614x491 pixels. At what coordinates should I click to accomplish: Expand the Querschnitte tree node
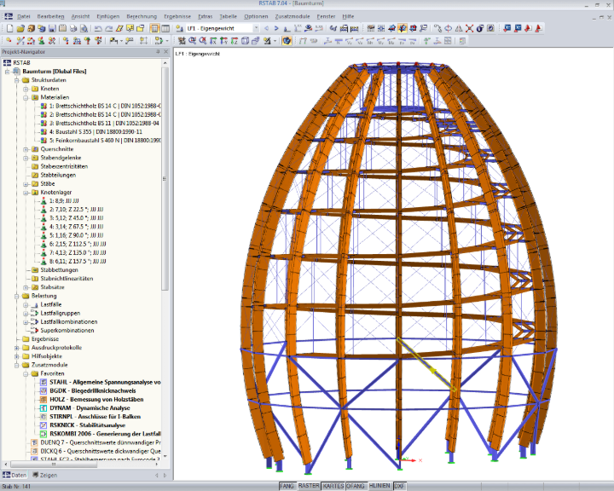point(26,149)
